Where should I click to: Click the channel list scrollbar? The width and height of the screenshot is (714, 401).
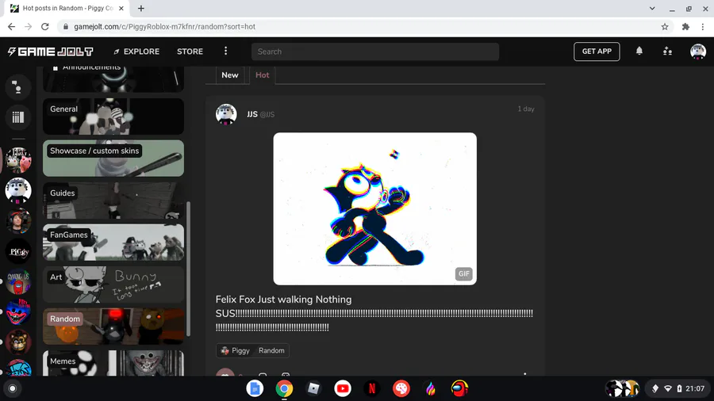coord(188,269)
